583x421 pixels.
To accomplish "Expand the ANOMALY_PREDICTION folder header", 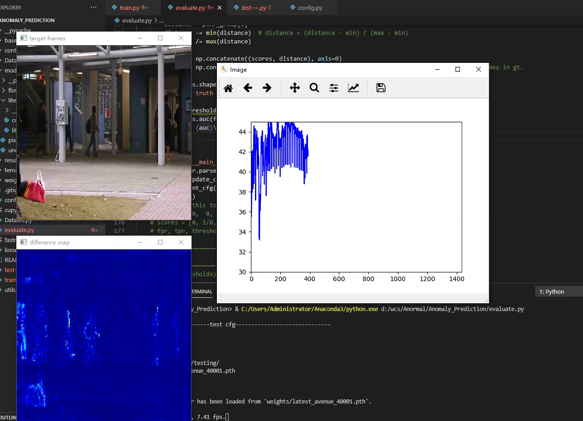I will (x=27, y=20).
